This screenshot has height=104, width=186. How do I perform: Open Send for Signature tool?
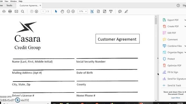[174, 79]
